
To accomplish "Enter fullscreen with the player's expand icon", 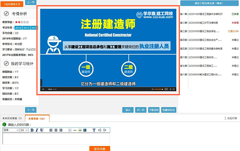I will click(x=174, y=89).
